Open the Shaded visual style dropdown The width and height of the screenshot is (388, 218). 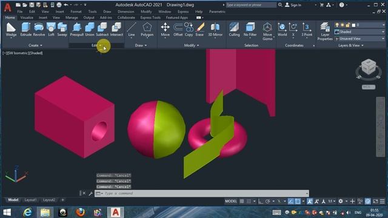click(x=360, y=32)
